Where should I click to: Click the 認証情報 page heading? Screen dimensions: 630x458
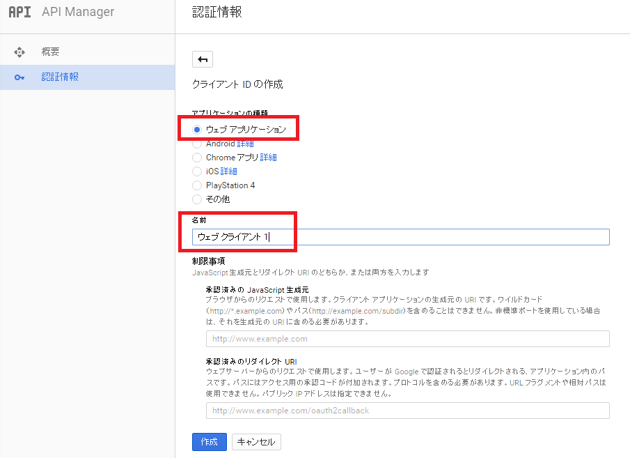coord(217,12)
